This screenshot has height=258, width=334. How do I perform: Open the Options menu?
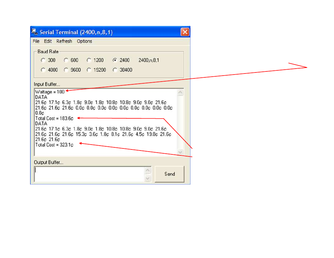[84, 41]
